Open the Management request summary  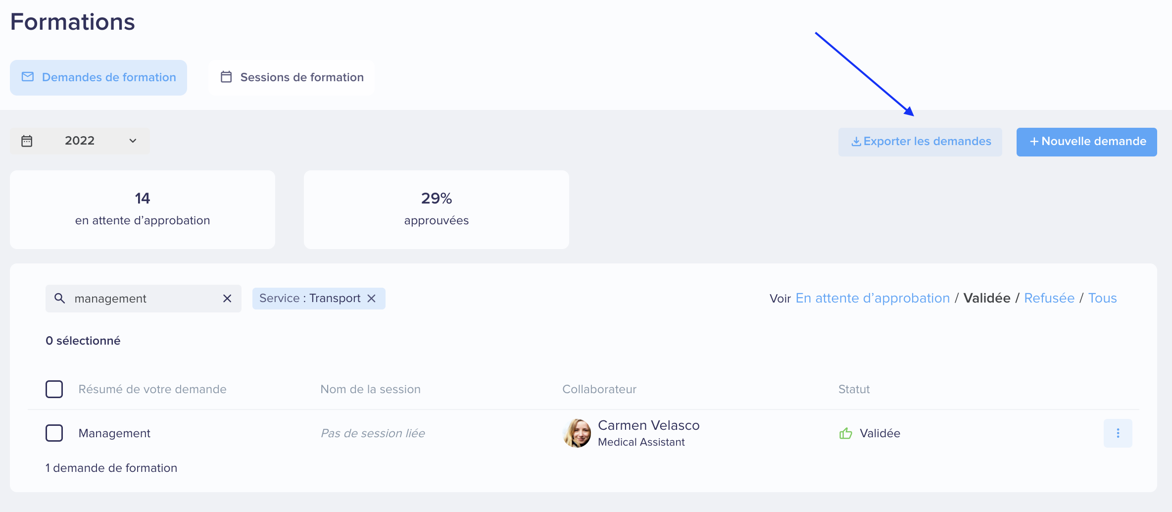click(114, 434)
